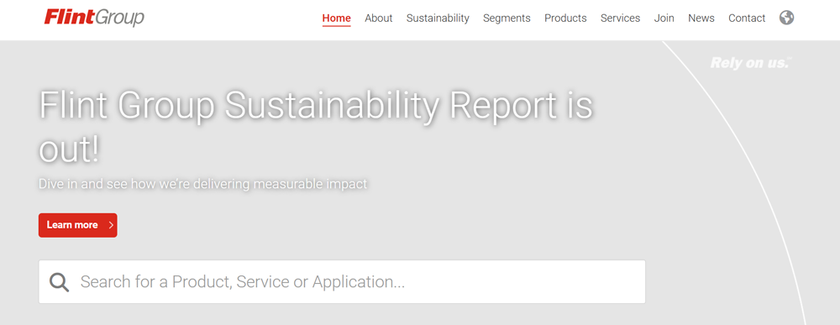Screen dimensions: 840x325
Task: Focus the Product, Service or Application search field
Action: coord(342,281)
